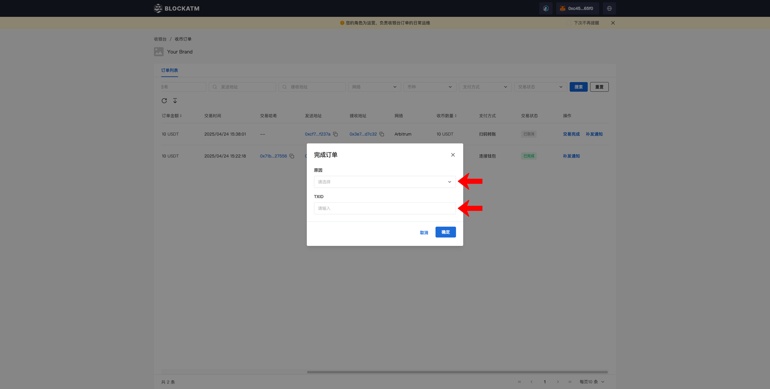
Task: Click the refresh order list icon
Action: pos(164,101)
